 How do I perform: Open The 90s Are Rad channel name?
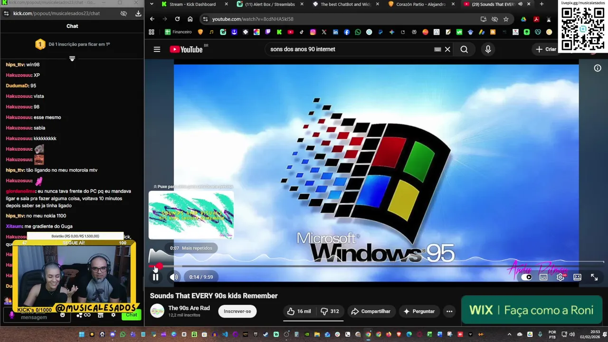pyautogui.click(x=189, y=308)
